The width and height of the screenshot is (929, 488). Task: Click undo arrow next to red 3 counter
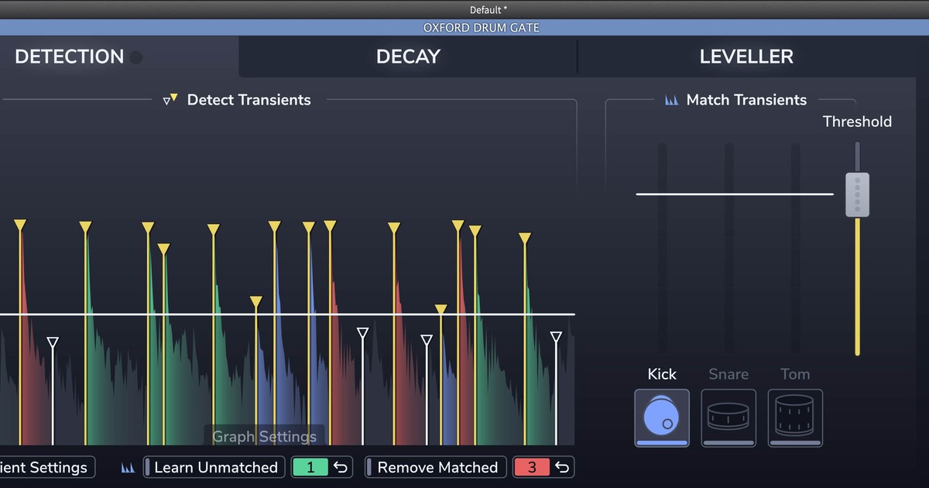tap(562, 467)
